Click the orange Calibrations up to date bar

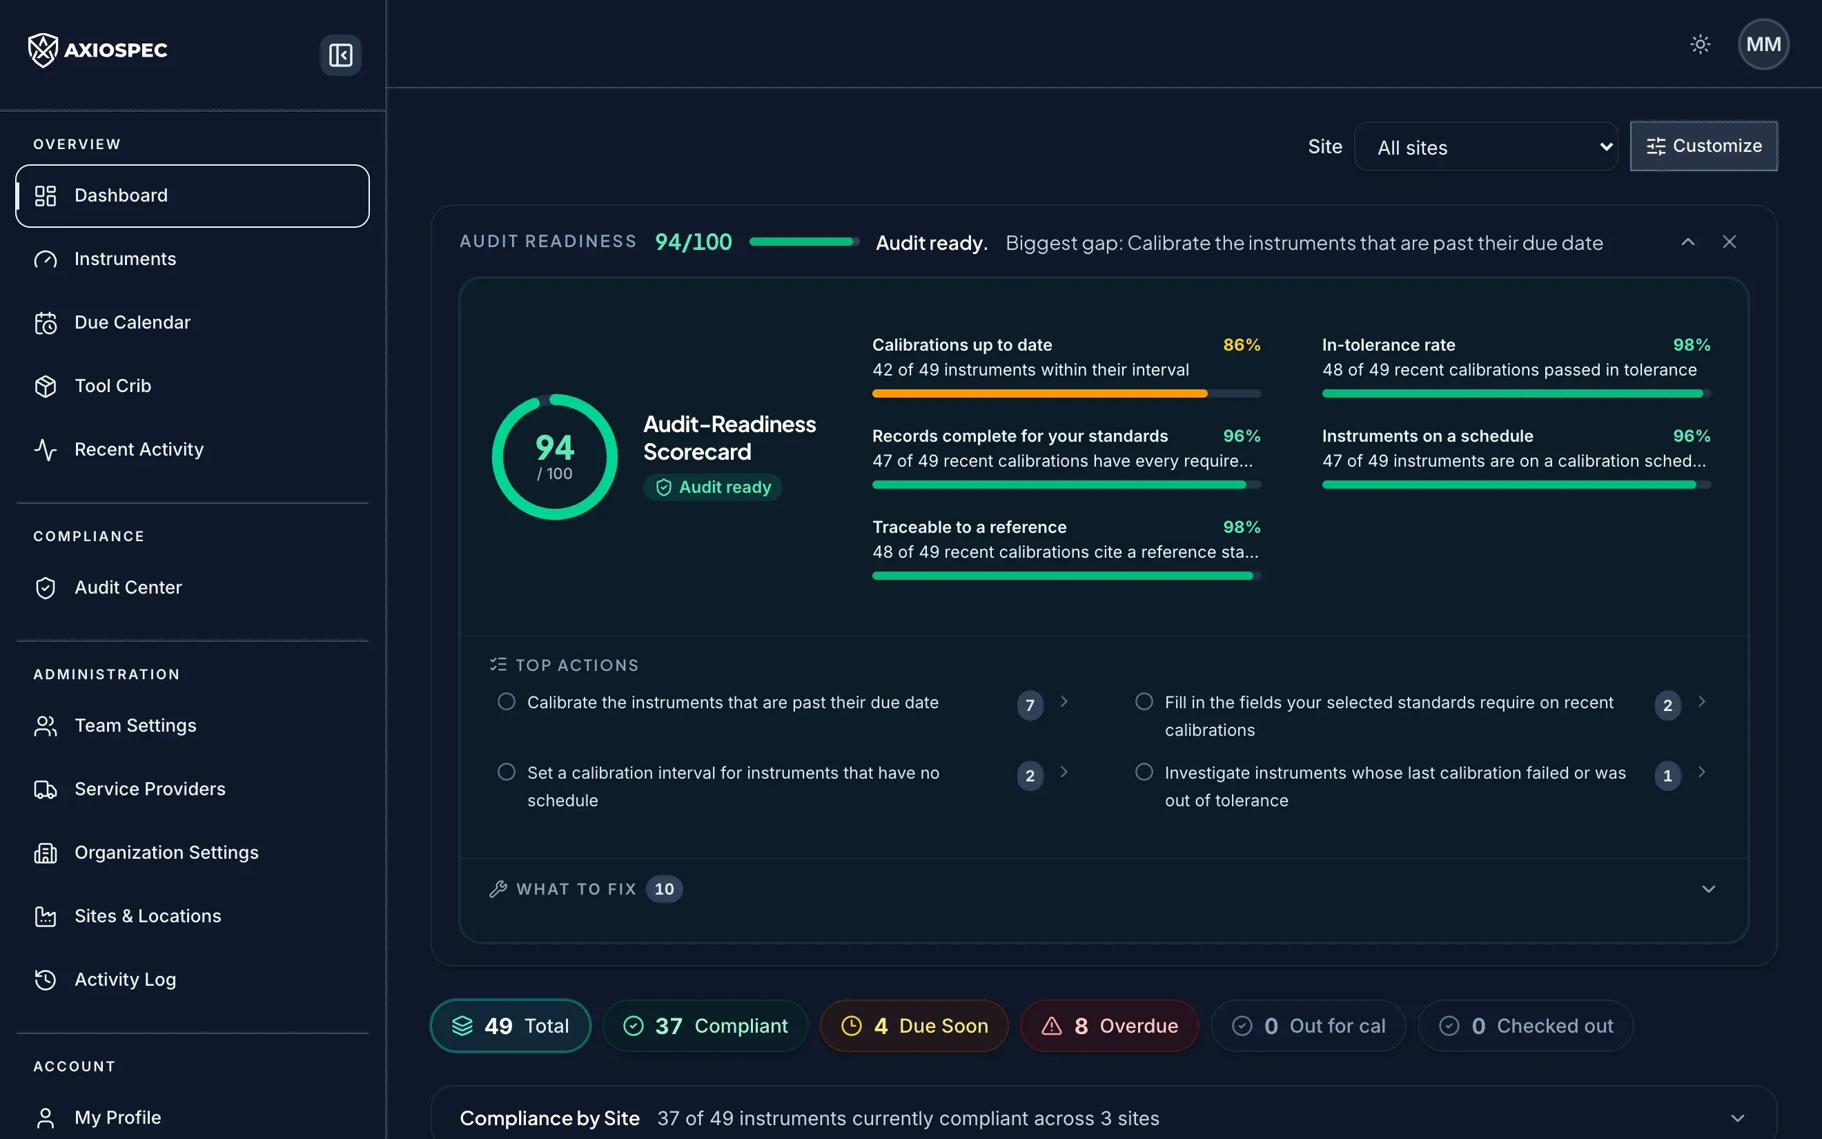1066,394
